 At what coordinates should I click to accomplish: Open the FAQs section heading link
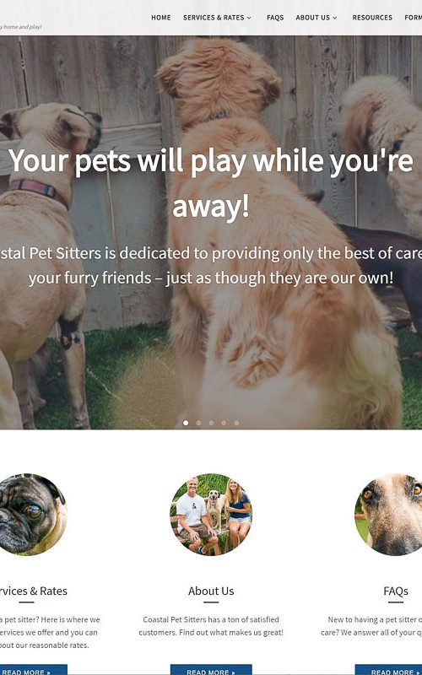(395, 591)
